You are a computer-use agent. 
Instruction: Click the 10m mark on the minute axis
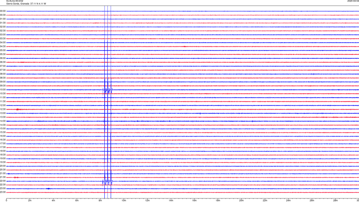click(124, 201)
